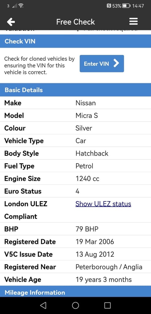Open recent apps with the square button

(x=108, y=305)
